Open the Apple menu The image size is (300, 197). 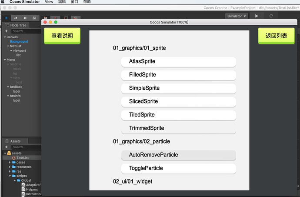(3, 2)
